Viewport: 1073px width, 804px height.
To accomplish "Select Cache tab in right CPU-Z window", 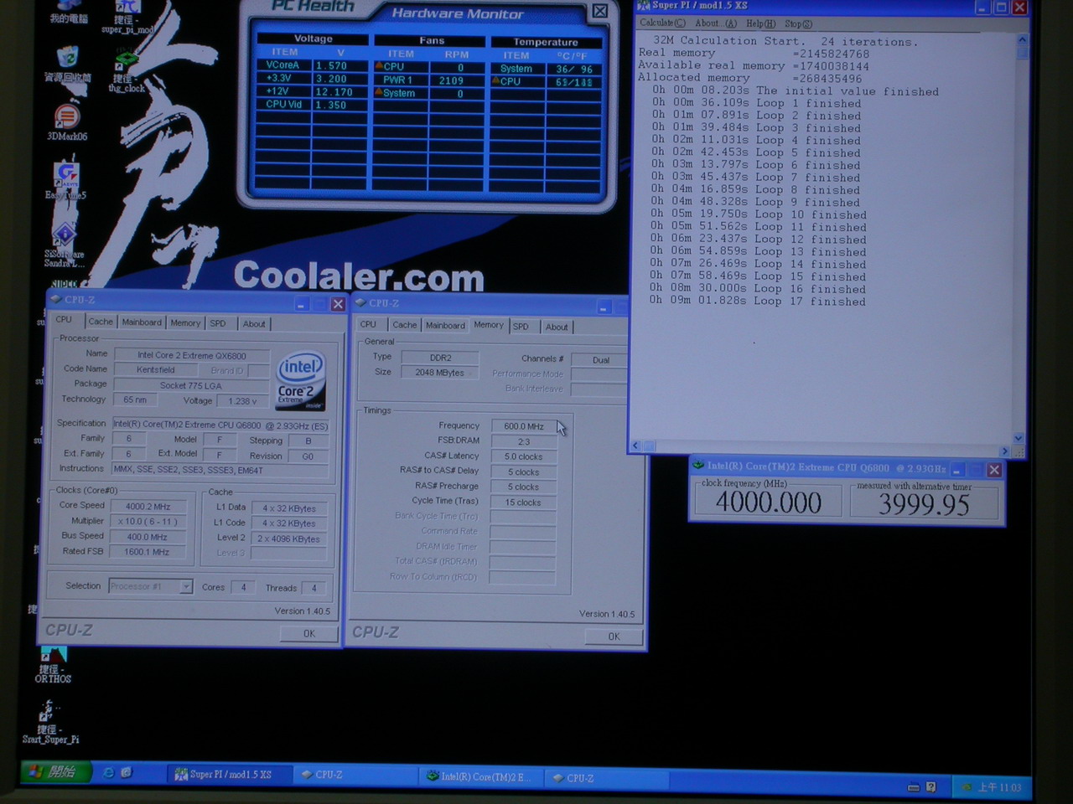I will point(404,325).
